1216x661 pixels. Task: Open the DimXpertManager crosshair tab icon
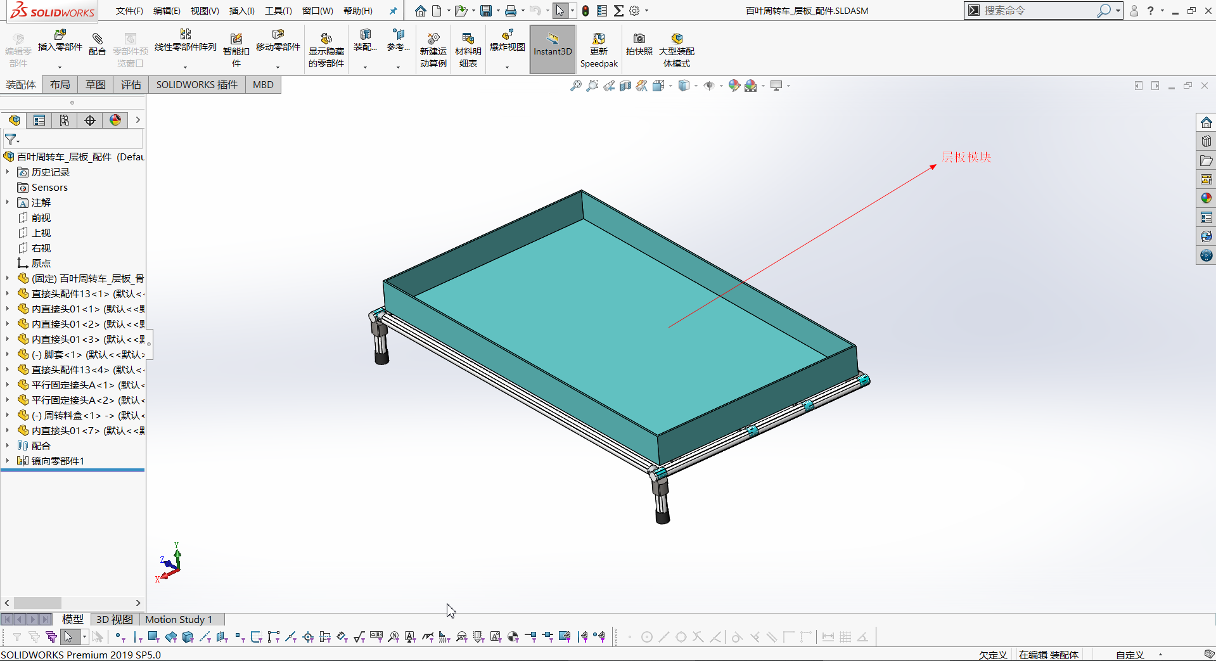click(90, 120)
